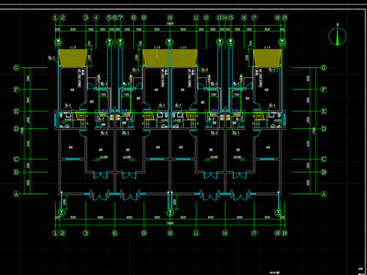This screenshot has width=367, height=275.
Task: Click grid axis bubble number 5
Action: (109, 18)
